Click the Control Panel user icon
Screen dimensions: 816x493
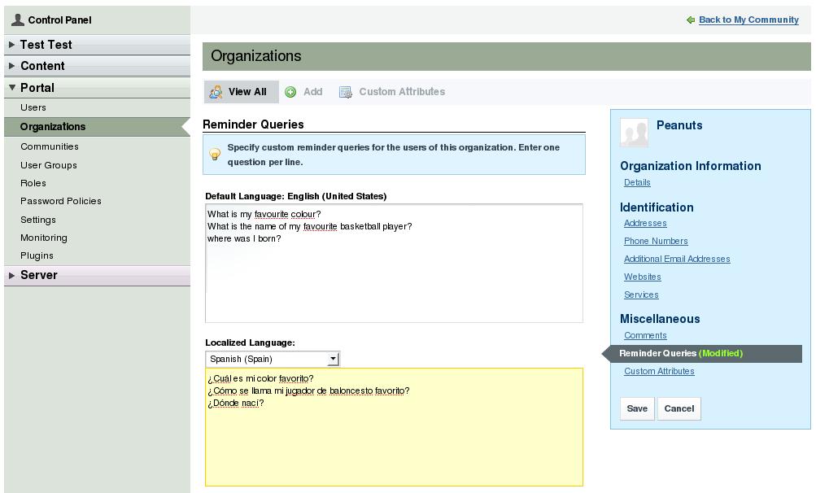pos(18,20)
